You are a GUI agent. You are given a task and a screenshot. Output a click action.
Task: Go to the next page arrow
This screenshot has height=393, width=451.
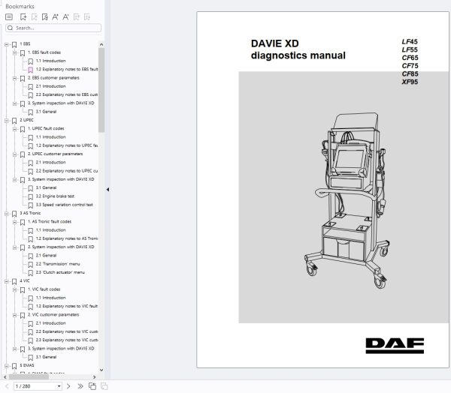[68, 386]
